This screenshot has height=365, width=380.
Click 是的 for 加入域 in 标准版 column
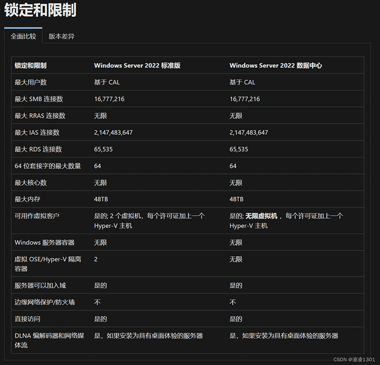point(101,286)
